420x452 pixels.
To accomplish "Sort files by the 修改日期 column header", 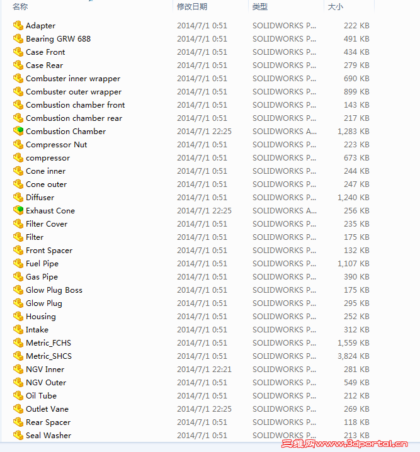I will (192, 7).
